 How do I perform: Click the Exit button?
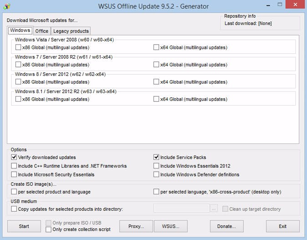(x=282, y=226)
